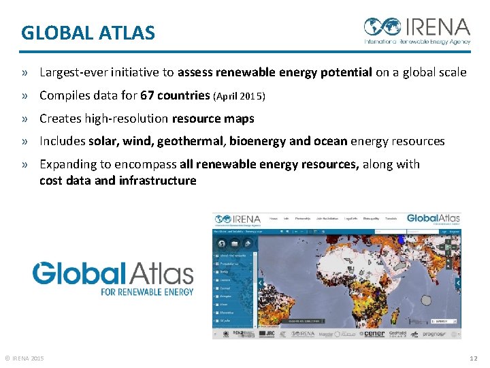Click the folder icon in the map sidebar

pos(235,243)
